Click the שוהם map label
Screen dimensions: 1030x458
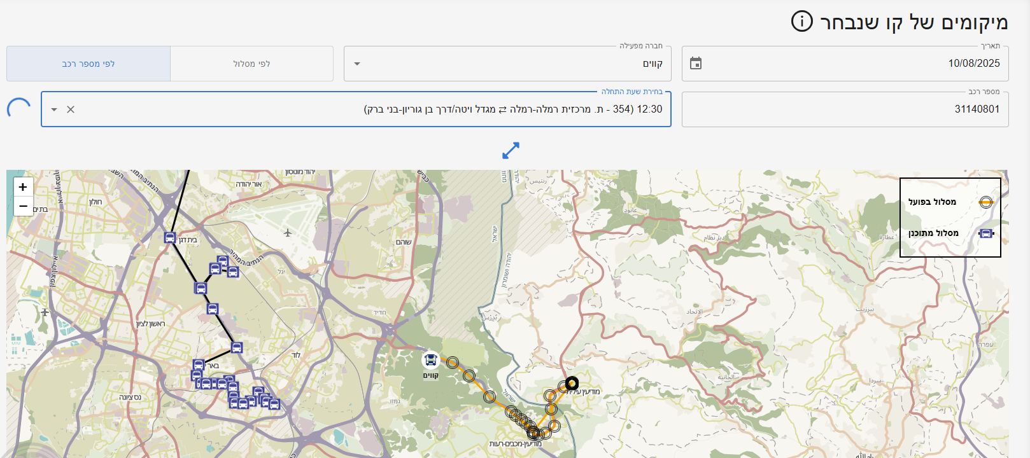click(404, 242)
